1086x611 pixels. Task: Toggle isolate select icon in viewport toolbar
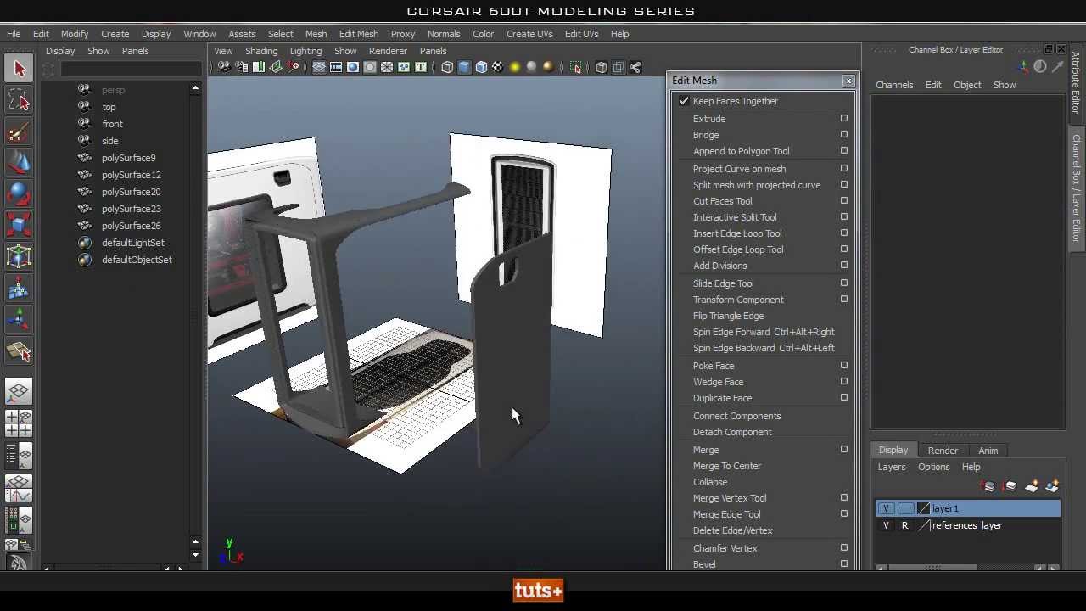[x=576, y=67]
